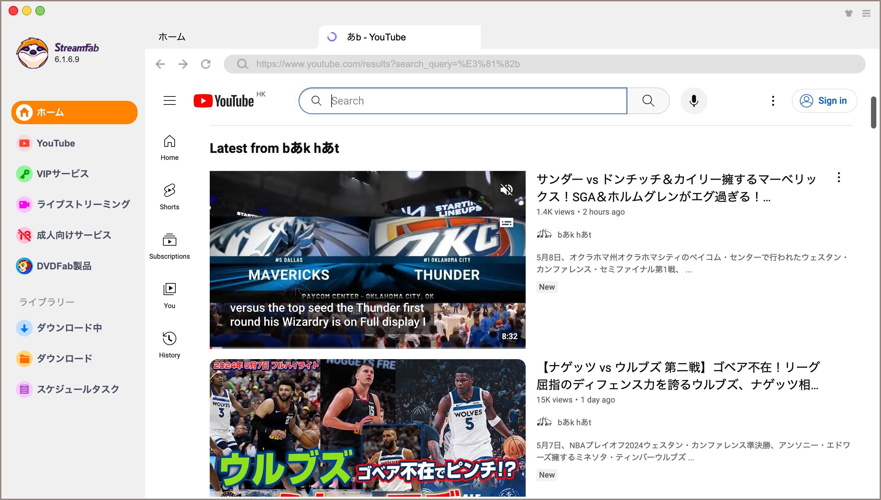The height and width of the screenshot is (500, 881).
Task: Open History in mini guide
Action: tap(169, 345)
